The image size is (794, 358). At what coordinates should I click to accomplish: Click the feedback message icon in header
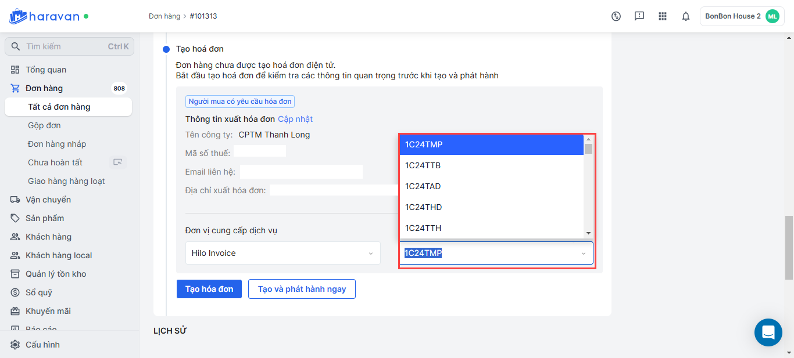click(x=639, y=16)
